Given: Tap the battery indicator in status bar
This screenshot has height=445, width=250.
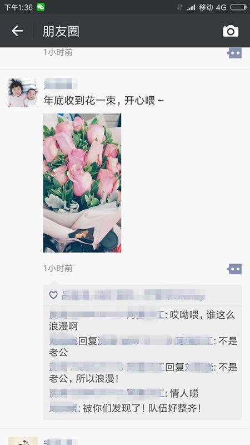Looking at the screenshot, I should 238,7.
